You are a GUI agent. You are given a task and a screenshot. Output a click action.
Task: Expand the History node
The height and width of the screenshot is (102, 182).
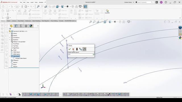tap(10, 33)
